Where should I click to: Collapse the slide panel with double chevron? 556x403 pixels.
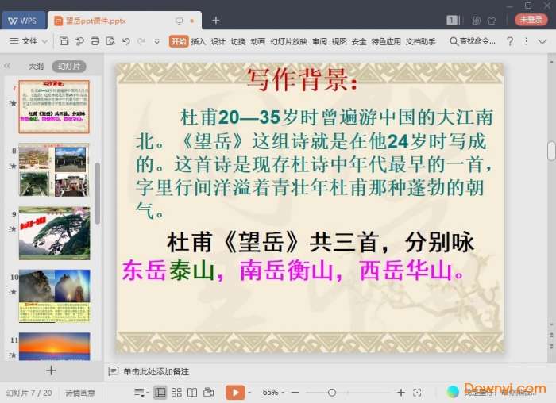click(7, 66)
